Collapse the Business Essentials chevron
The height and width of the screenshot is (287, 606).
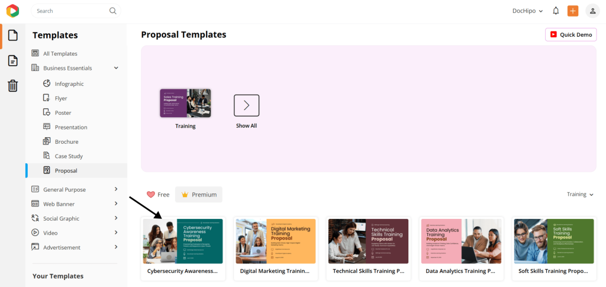pos(116,68)
